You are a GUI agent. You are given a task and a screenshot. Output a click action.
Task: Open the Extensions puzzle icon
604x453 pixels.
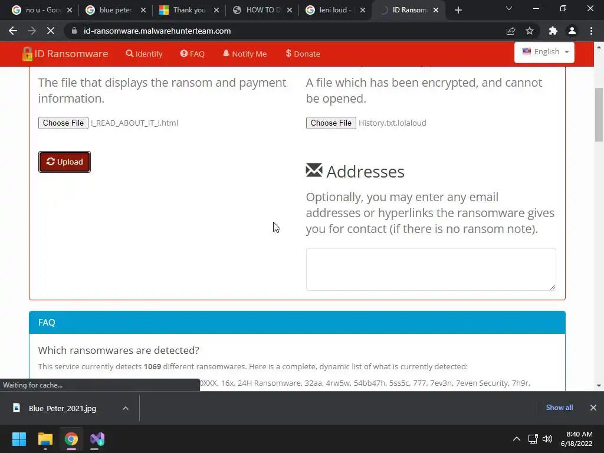point(553,31)
